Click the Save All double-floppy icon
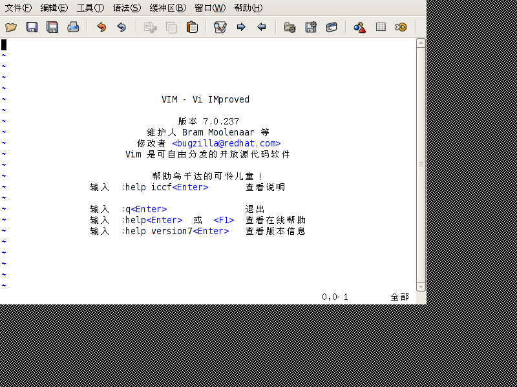 [52, 27]
